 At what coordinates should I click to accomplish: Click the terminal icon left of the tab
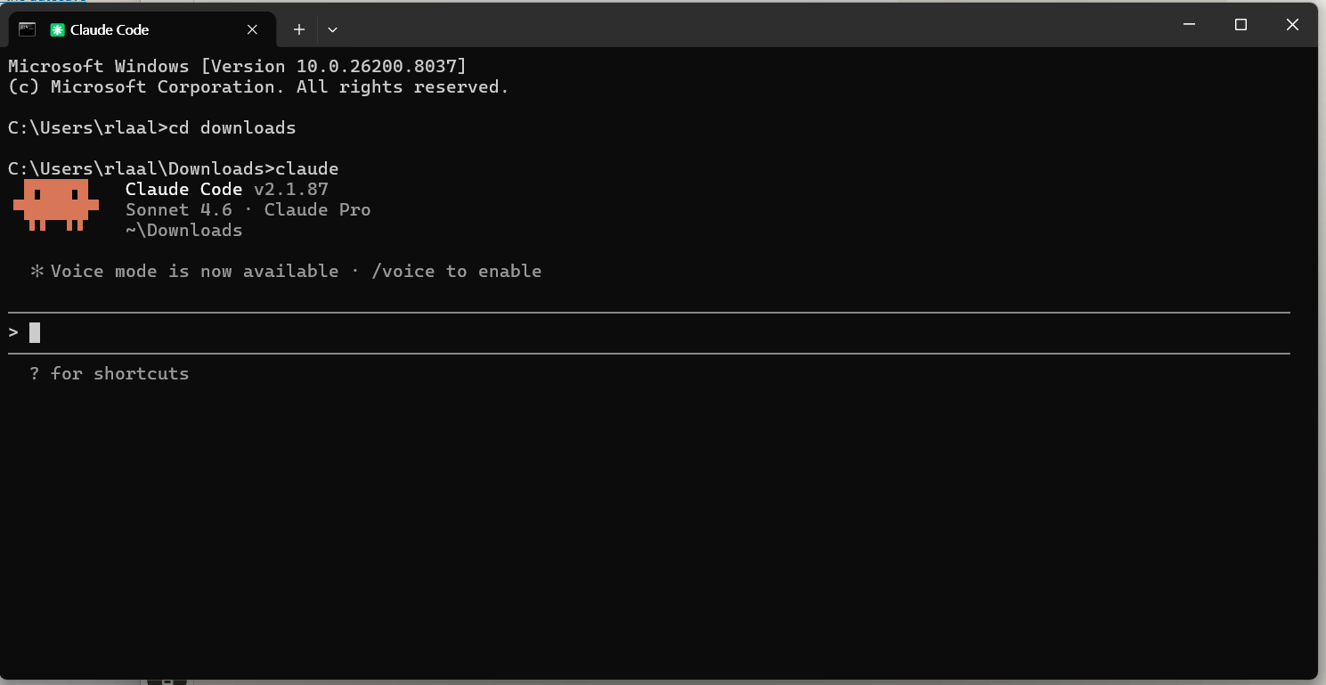pos(27,29)
